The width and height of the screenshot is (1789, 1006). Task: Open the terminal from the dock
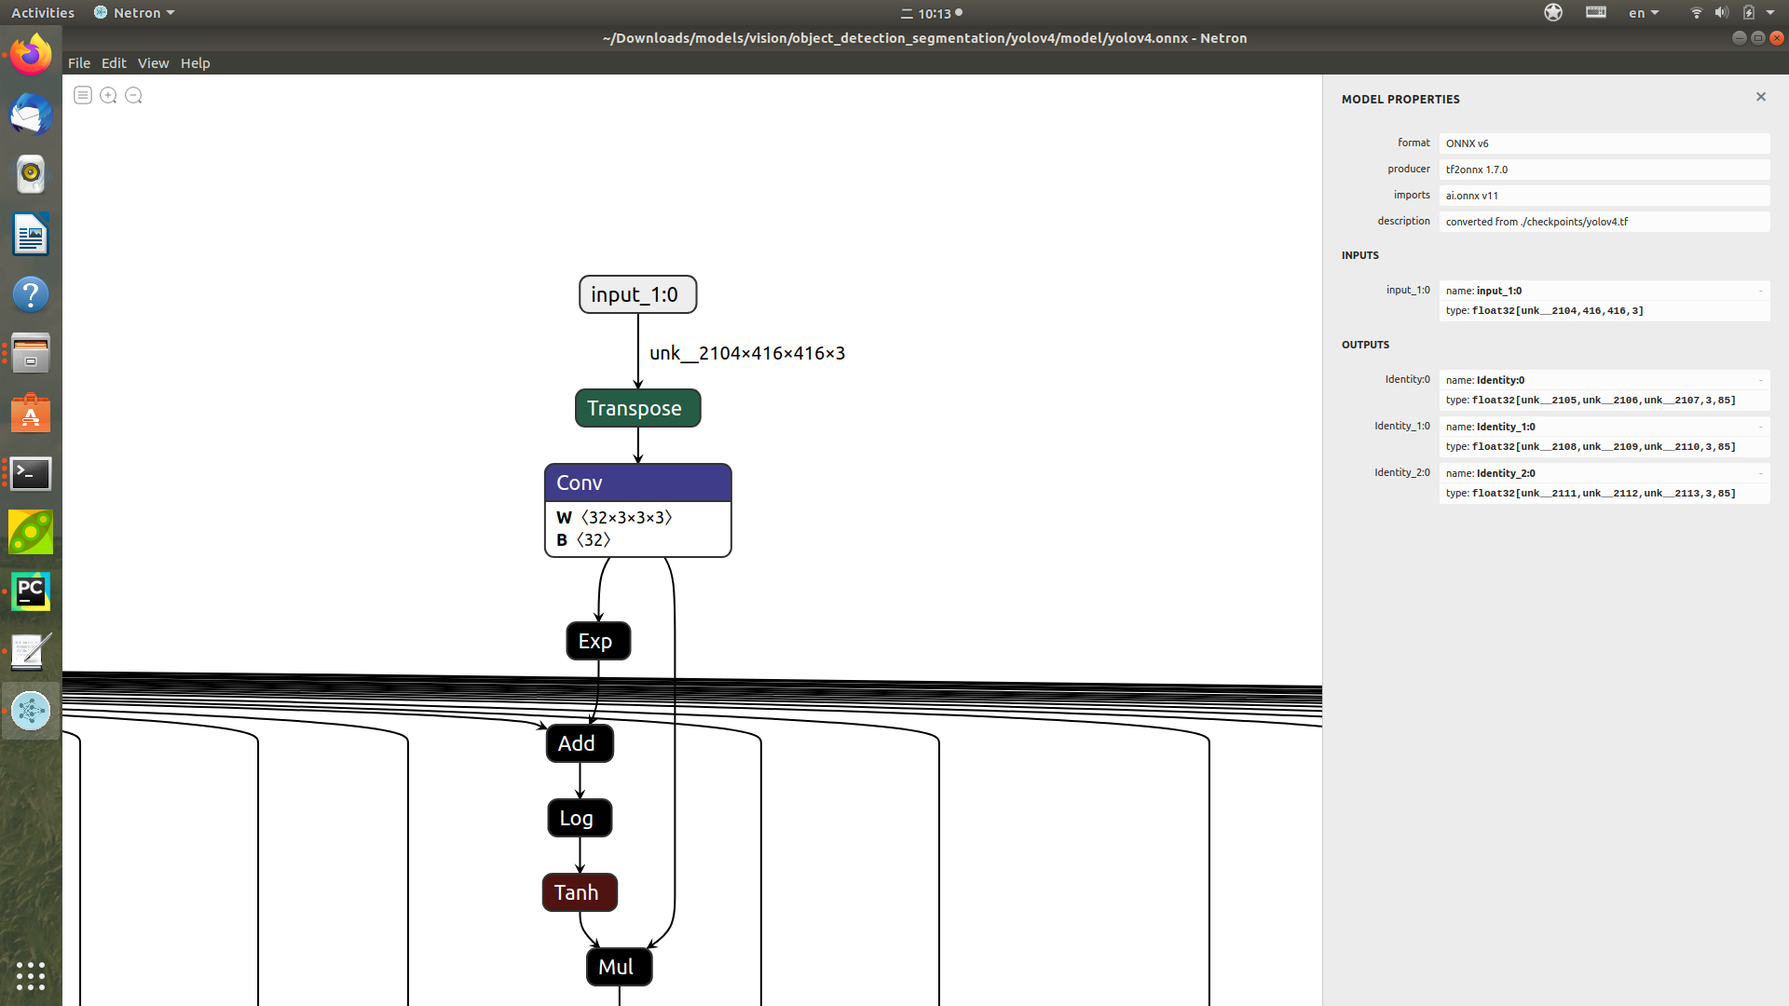(x=31, y=474)
